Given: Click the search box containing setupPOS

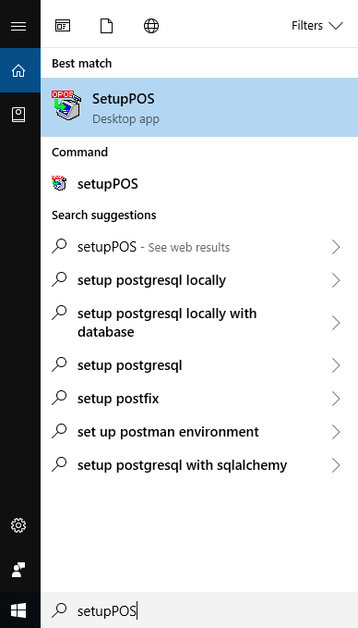Looking at the screenshot, I should (x=199, y=610).
